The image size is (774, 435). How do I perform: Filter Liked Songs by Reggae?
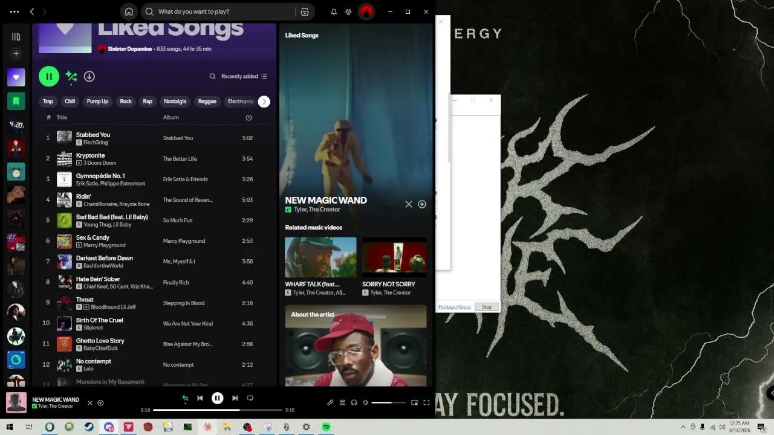pyautogui.click(x=207, y=101)
